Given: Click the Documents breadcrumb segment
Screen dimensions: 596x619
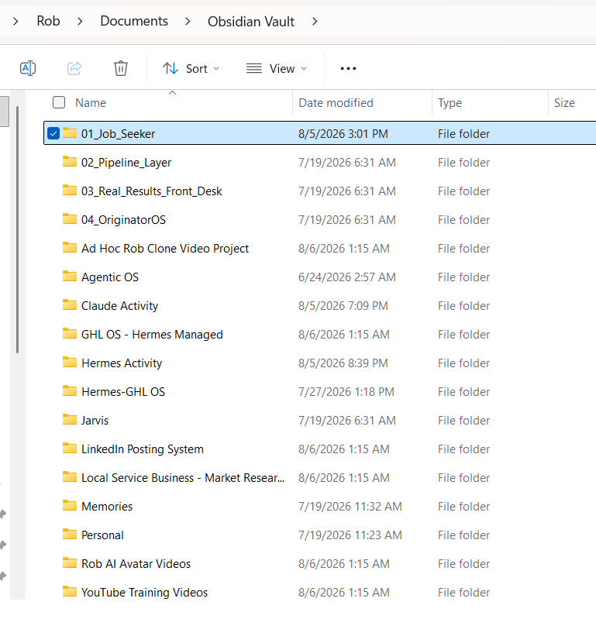Looking at the screenshot, I should pyautogui.click(x=134, y=21).
